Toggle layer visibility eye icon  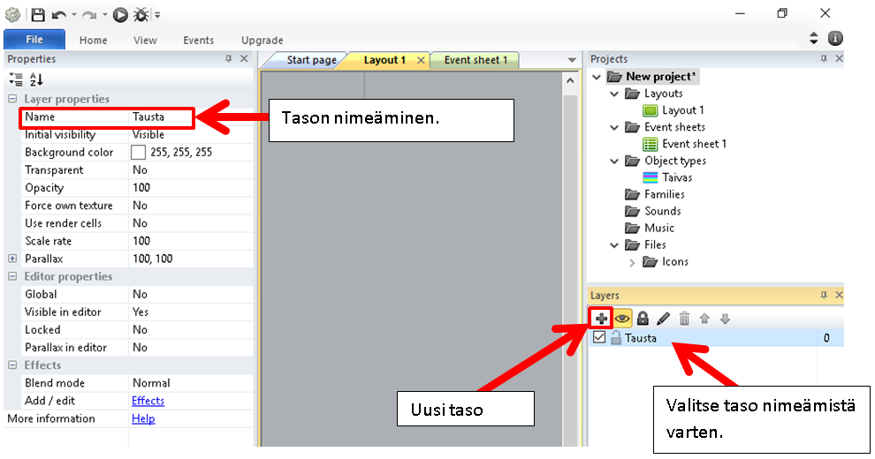pyautogui.click(x=622, y=319)
